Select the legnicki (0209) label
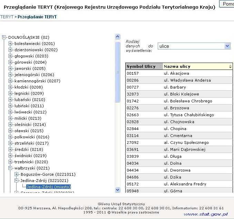The height and width of the screenshot is (219, 234). pos(29,93)
